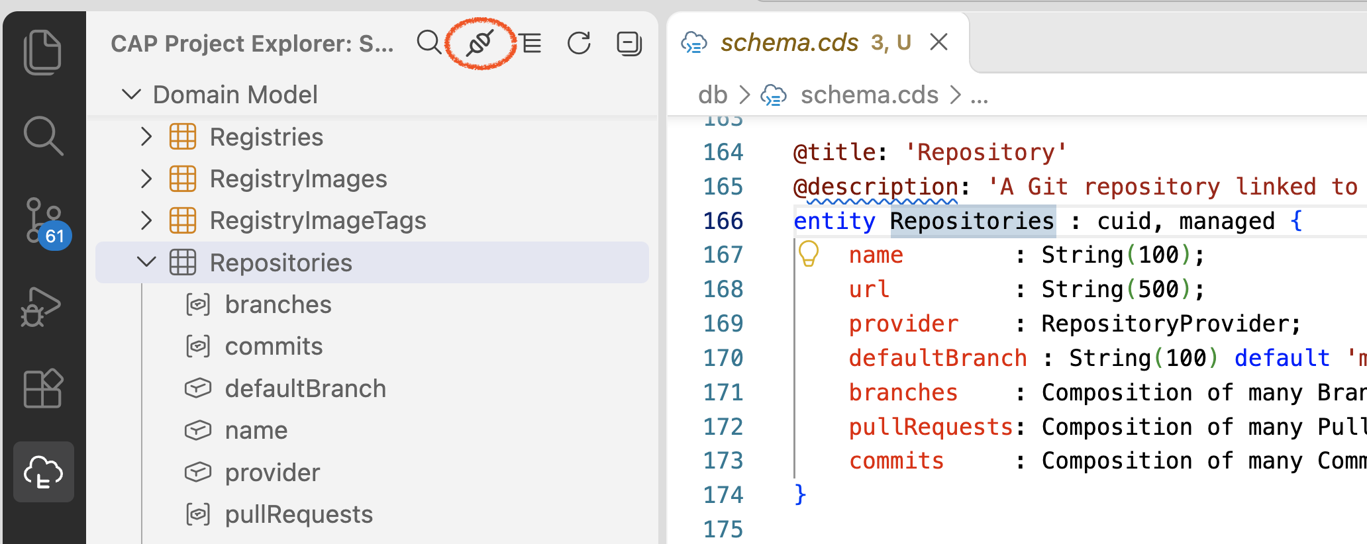Open Source Control with 61 changes
This screenshot has height=544, width=1367.
(x=46, y=223)
